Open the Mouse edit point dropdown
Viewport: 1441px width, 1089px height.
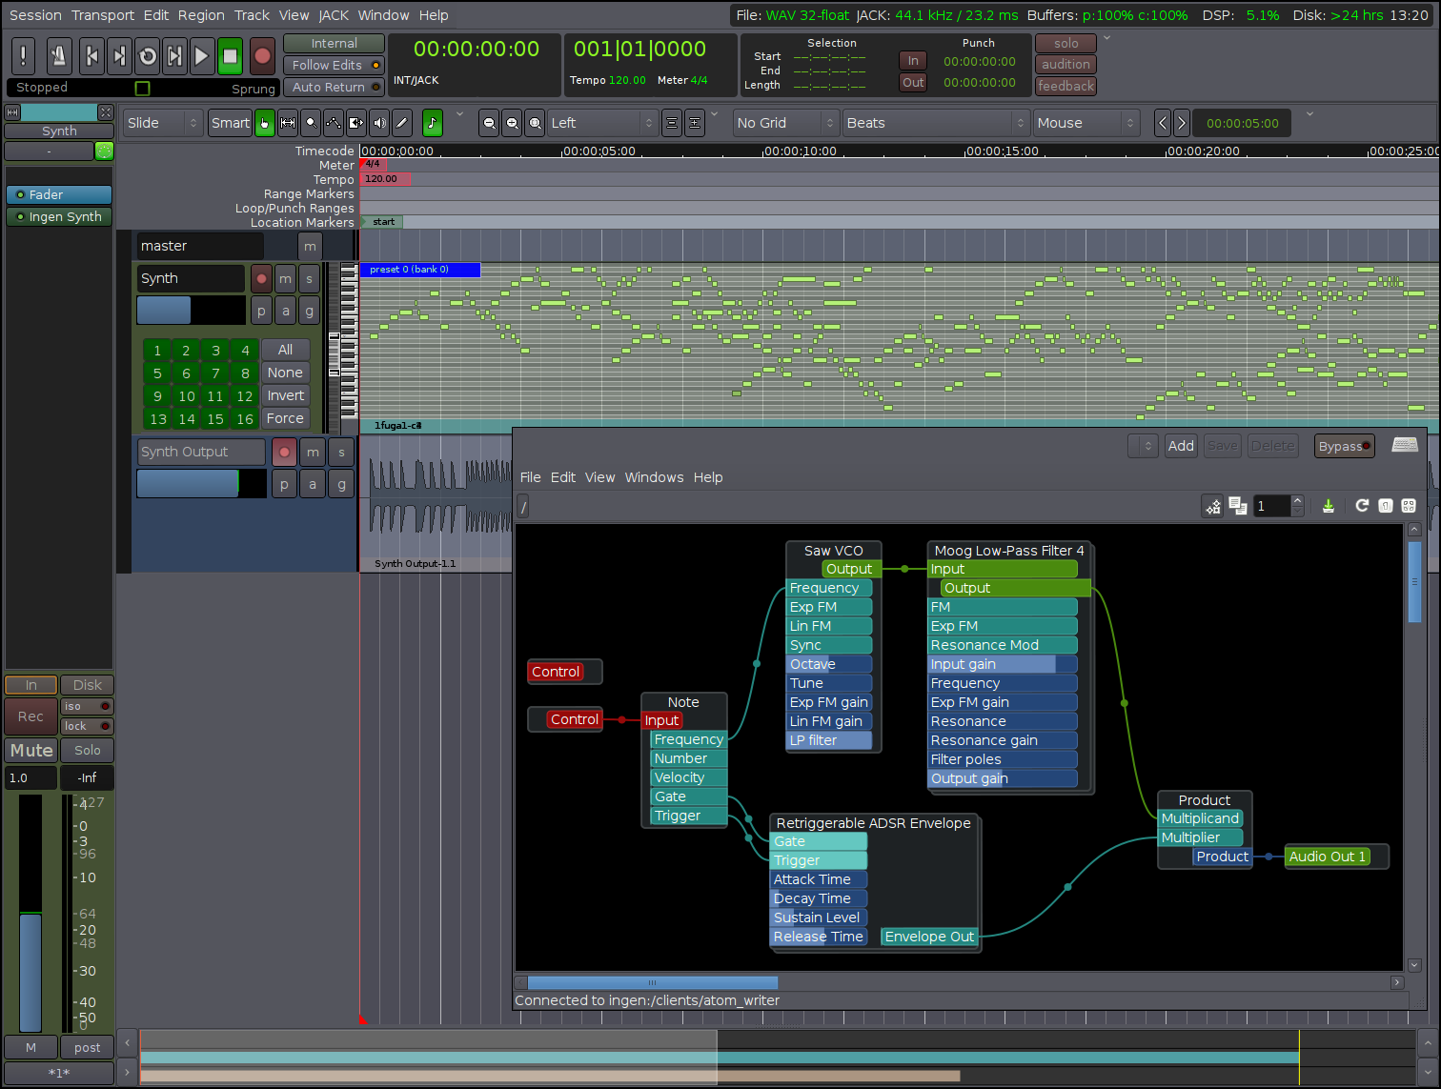(1086, 123)
